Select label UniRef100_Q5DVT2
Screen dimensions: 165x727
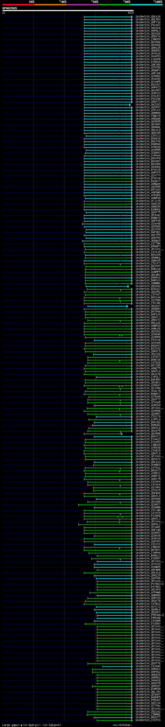click(x=148, y=320)
